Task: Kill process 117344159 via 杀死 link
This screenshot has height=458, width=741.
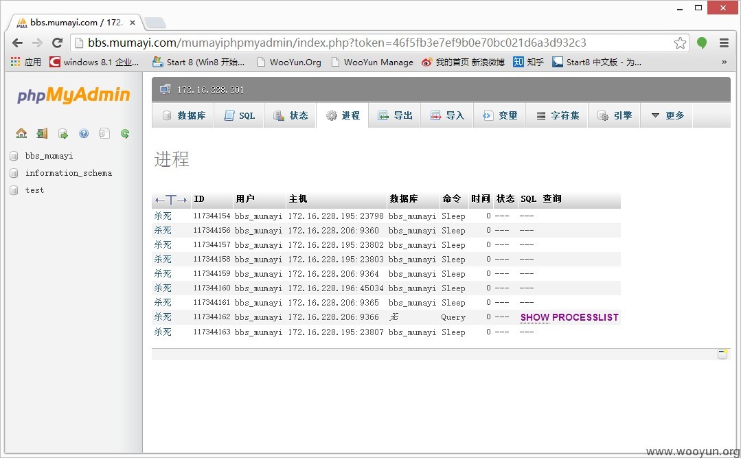Action: click(163, 274)
